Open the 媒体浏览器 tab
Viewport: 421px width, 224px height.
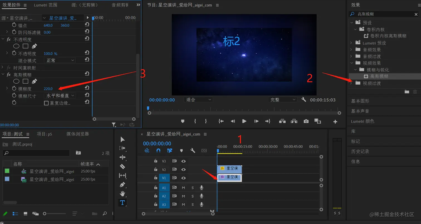pos(78,134)
